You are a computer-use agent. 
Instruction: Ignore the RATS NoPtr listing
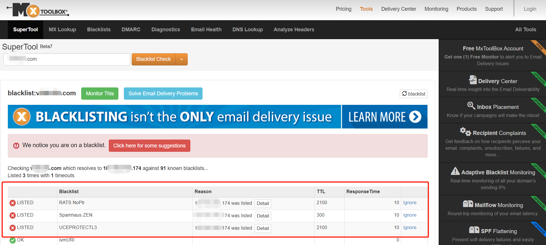click(x=410, y=203)
